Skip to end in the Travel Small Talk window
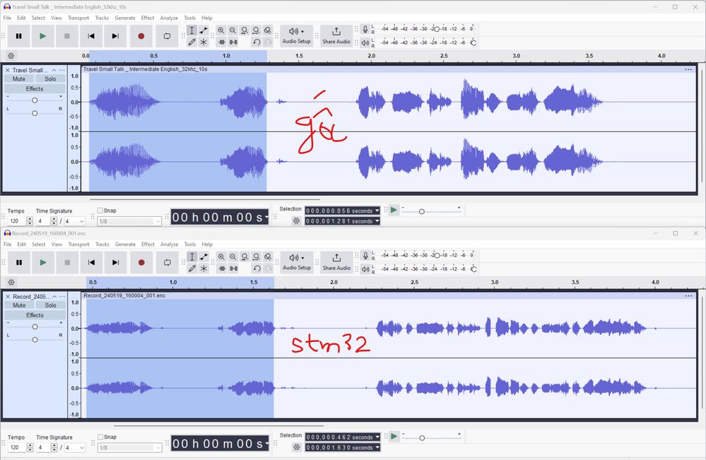Screen dimensions: 706x460 [x=115, y=36]
